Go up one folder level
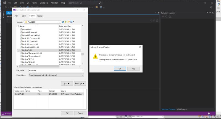The width and height of the screenshot is (221, 119). [x=65, y=22]
